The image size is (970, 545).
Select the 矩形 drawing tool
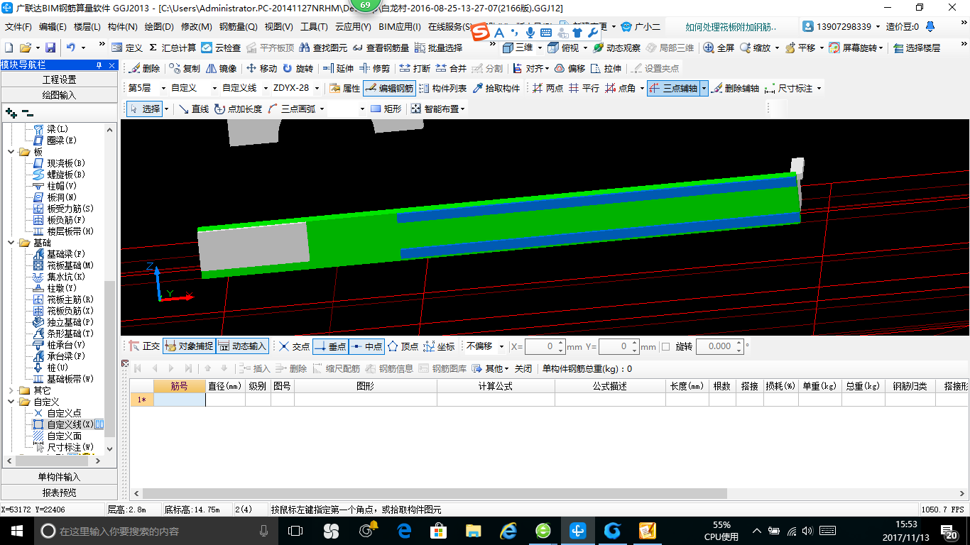click(386, 109)
